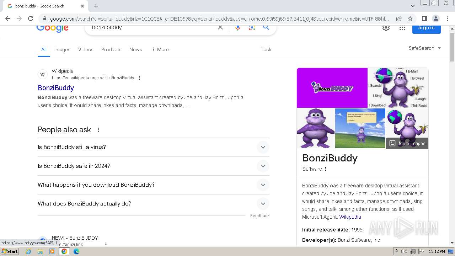
Task: Open People also ask three-dot options
Action: coord(98,130)
